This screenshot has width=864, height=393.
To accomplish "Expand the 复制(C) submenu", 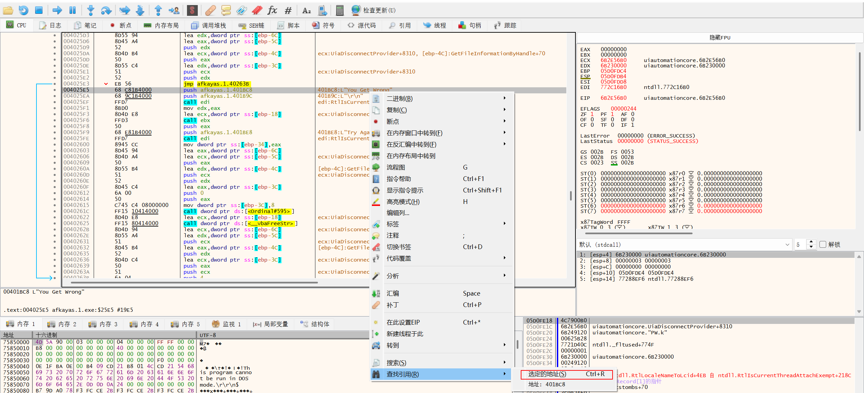I will [x=442, y=110].
